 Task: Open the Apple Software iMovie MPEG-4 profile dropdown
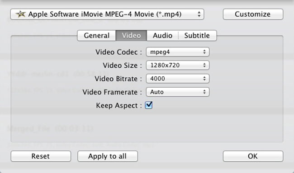point(107,14)
